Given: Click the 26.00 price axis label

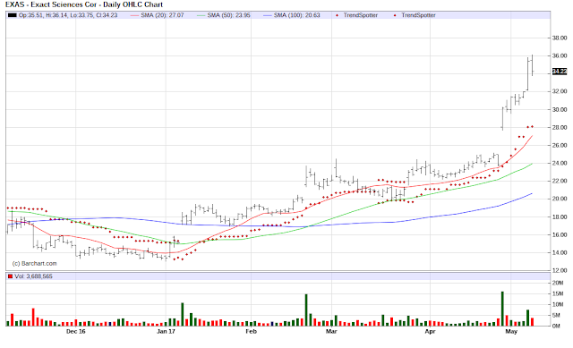Looking at the screenshot, I should 560,145.
